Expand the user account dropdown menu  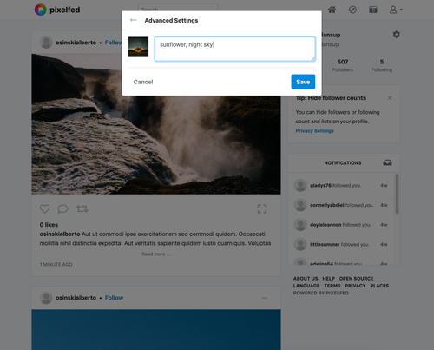pos(396,10)
